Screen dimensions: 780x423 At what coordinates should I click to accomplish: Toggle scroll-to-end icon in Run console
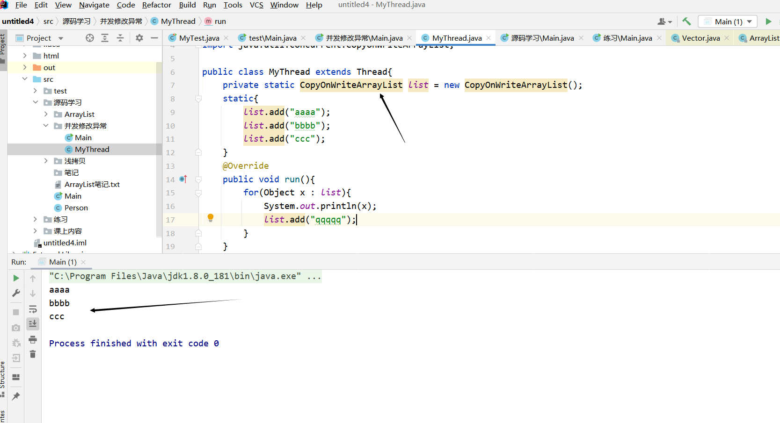pyautogui.click(x=33, y=323)
